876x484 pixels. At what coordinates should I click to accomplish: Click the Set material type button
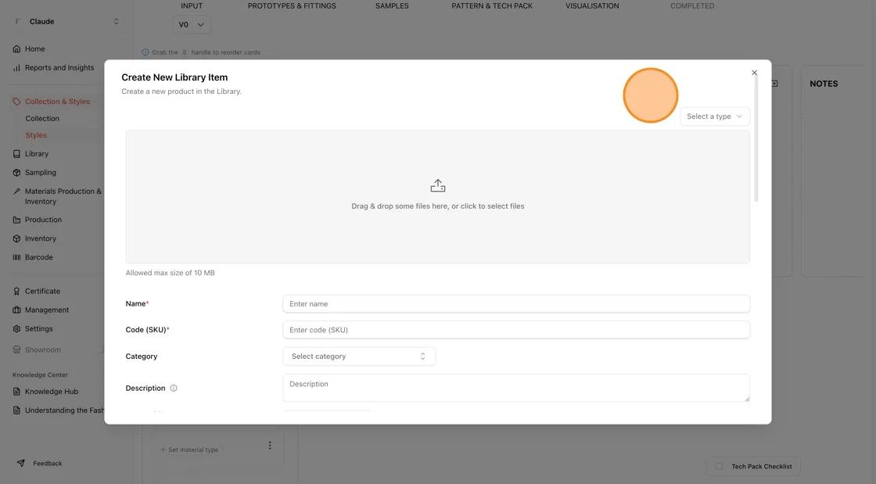pyautogui.click(x=190, y=450)
